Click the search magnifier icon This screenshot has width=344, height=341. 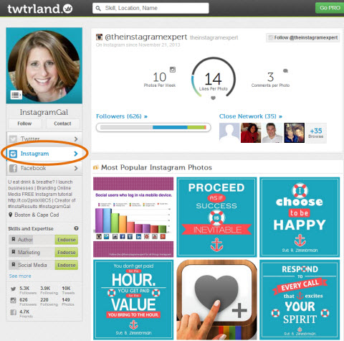click(98, 8)
